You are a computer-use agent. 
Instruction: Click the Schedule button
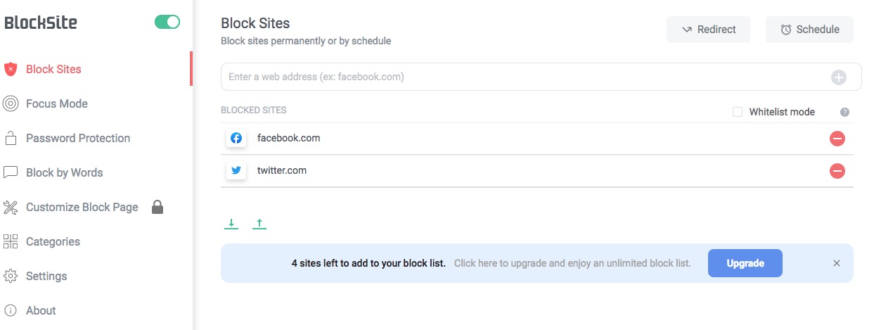pos(809,30)
